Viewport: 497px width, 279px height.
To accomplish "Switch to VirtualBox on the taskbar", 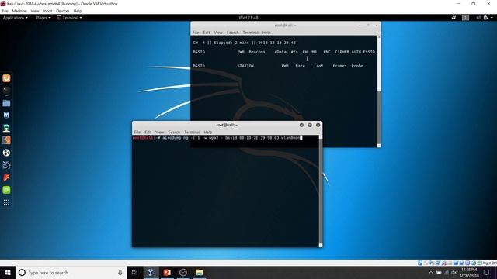I will [x=151, y=273].
